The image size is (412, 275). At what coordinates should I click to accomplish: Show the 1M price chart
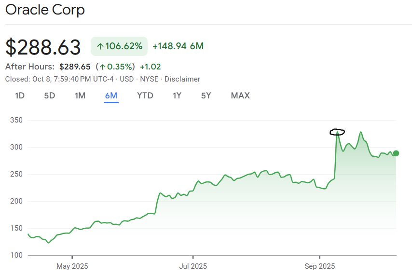pyautogui.click(x=80, y=96)
